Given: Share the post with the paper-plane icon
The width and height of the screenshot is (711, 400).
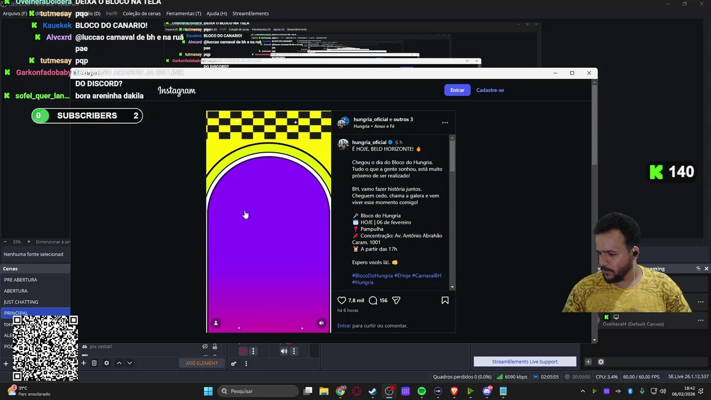Looking at the screenshot, I should tap(396, 300).
